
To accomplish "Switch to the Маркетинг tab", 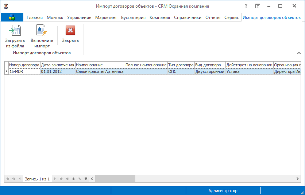I will point(106,17).
